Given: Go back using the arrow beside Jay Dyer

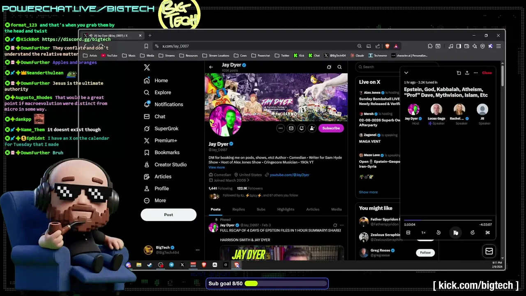Looking at the screenshot, I should coord(211,67).
